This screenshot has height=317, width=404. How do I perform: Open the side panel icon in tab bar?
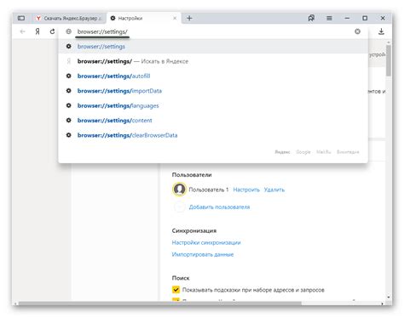tap(21, 18)
